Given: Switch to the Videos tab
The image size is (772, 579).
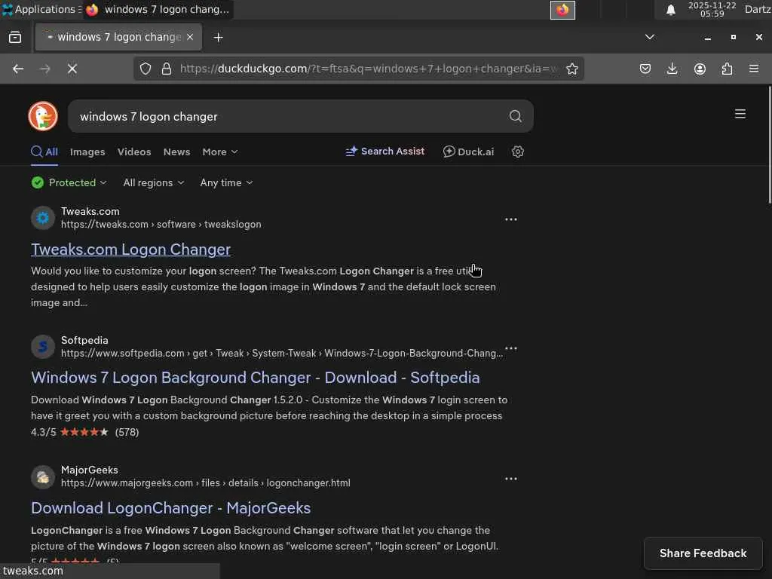Looking at the screenshot, I should click(x=134, y=152).
